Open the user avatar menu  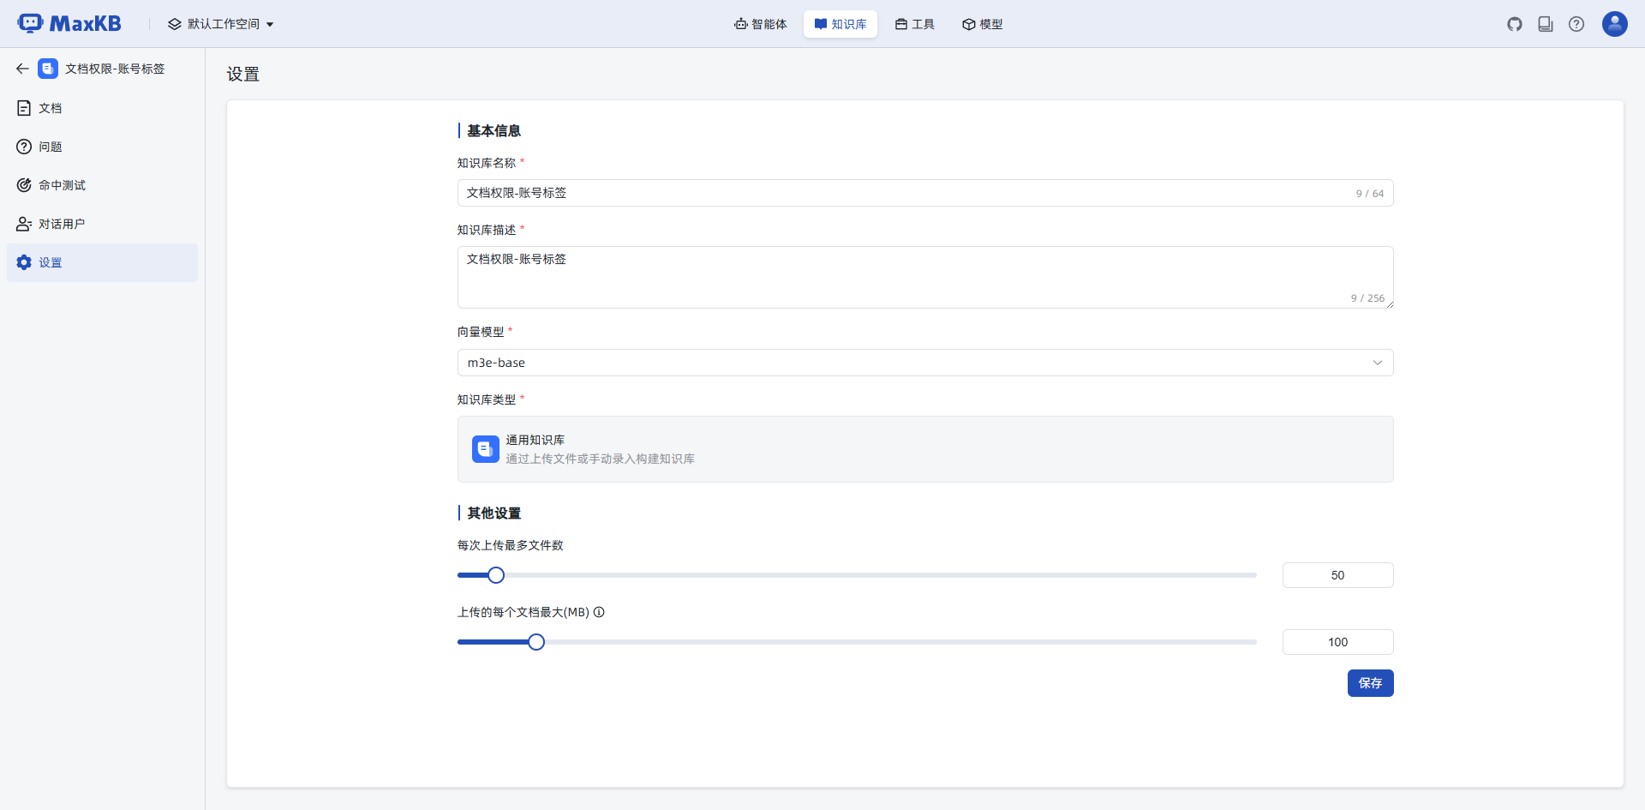[x=1614, y=24]
